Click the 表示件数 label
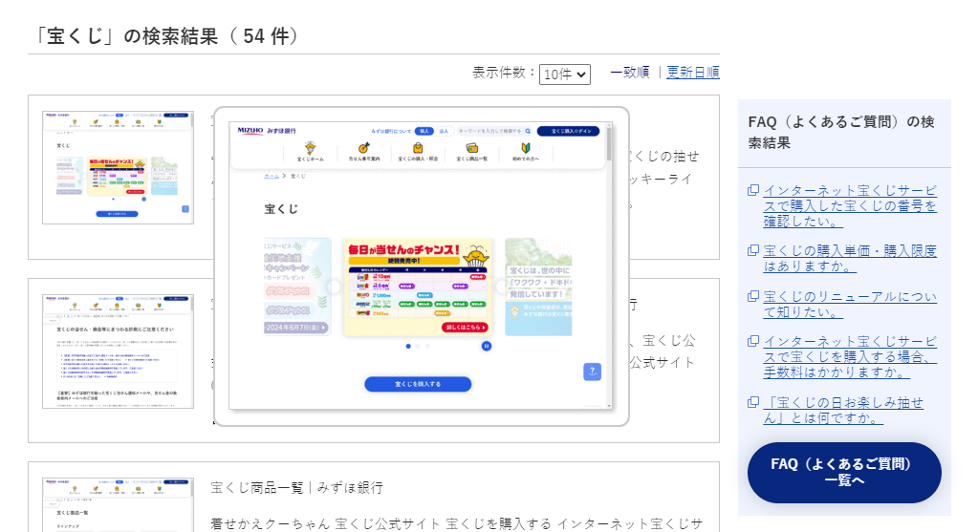Image resolution: width=978 pixels, height=532 pixels. (x=503, y=73)
